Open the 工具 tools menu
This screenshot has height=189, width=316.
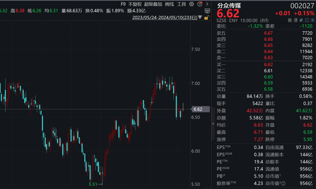tap(181, 4)
